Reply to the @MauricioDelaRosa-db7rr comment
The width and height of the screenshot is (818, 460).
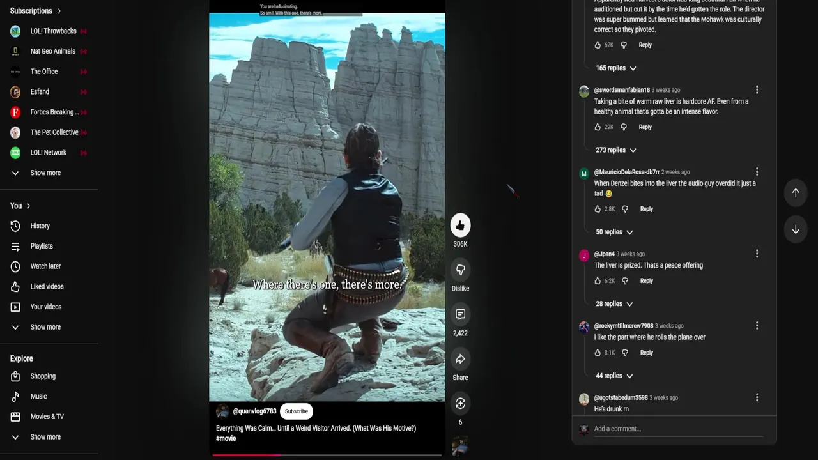tap(647, 209)
